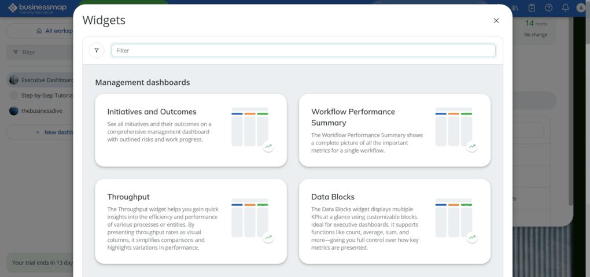Close the Widgets dialog
Viewport: 590px width, 277px height.
pos(496,21)
